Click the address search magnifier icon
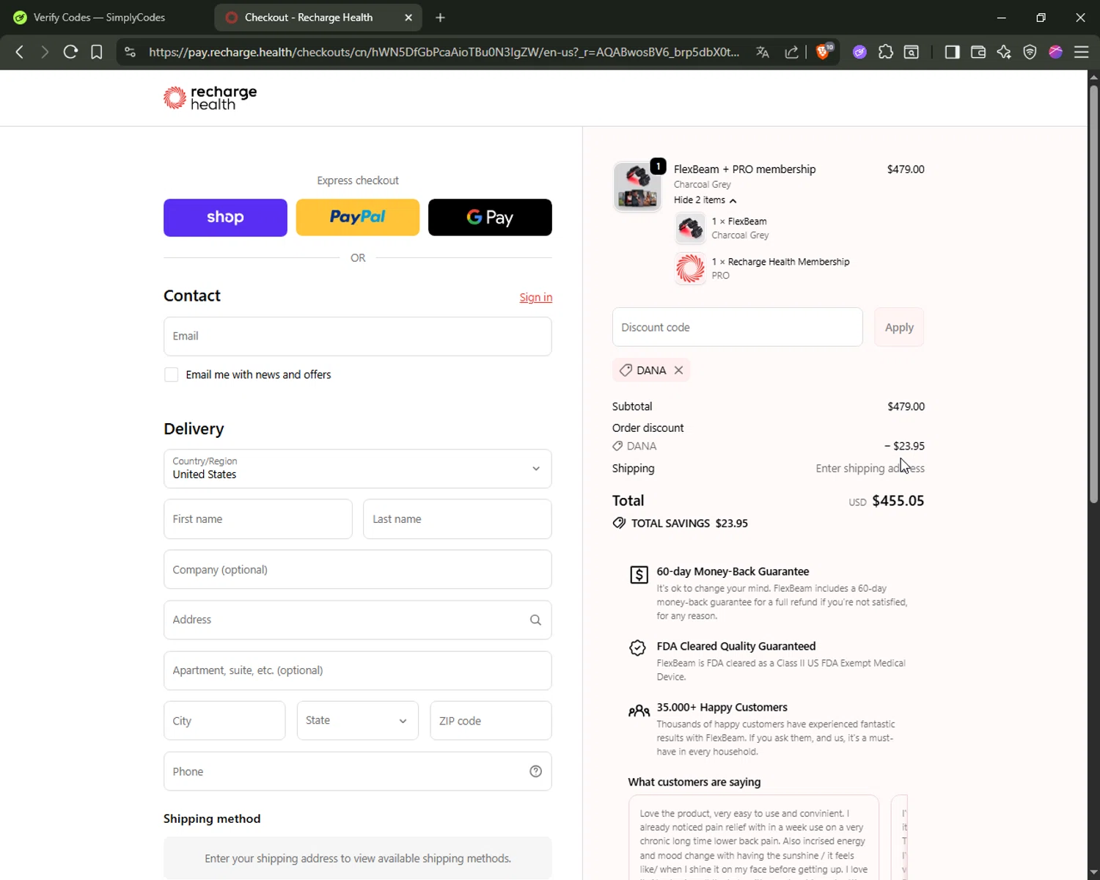The width and height of the screenshot is (1100, 880). 535,620
